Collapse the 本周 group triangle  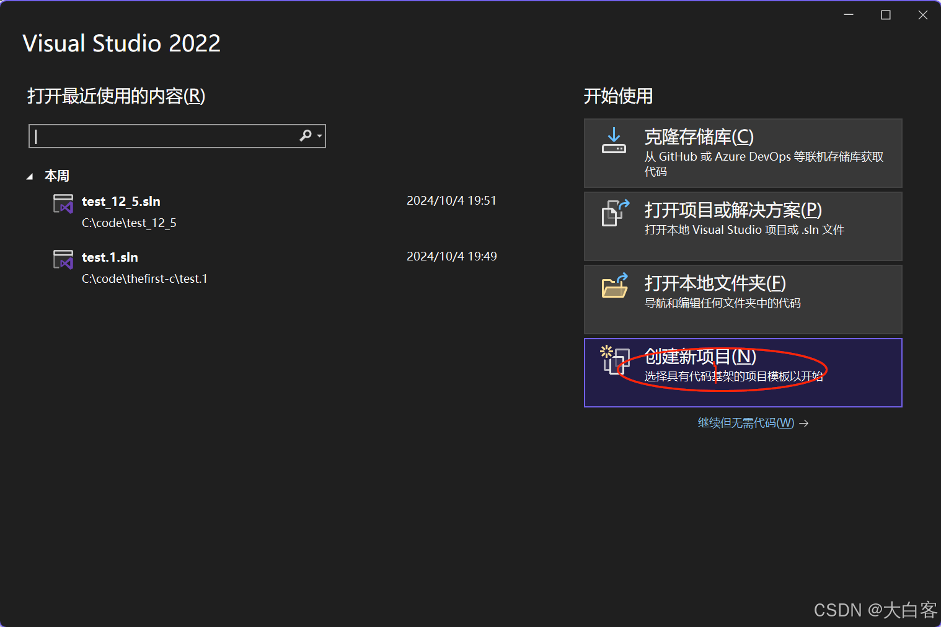pos(30,176)
